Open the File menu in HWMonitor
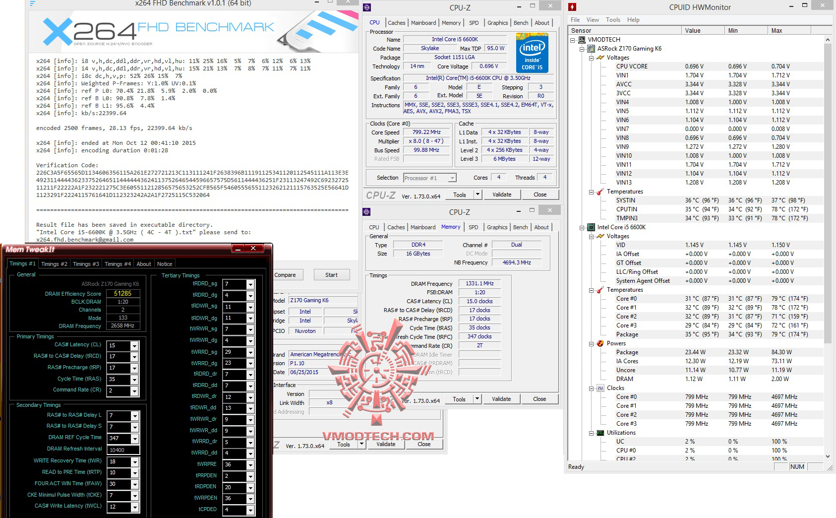The width and height of the screenshot is (836, 518). [575, 20]
